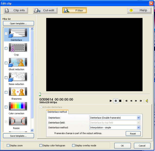Check Display color histogram option

[41, 145]
